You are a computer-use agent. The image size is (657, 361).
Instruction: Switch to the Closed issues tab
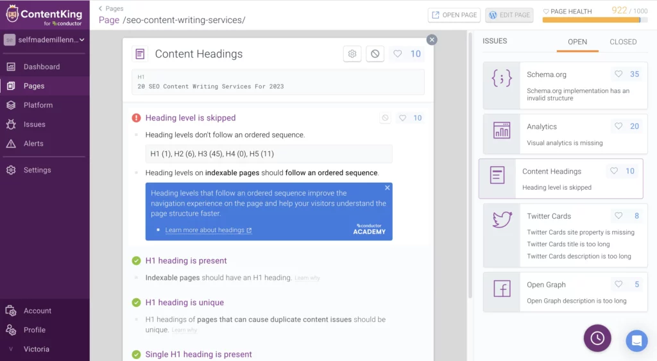pos(623,42)
